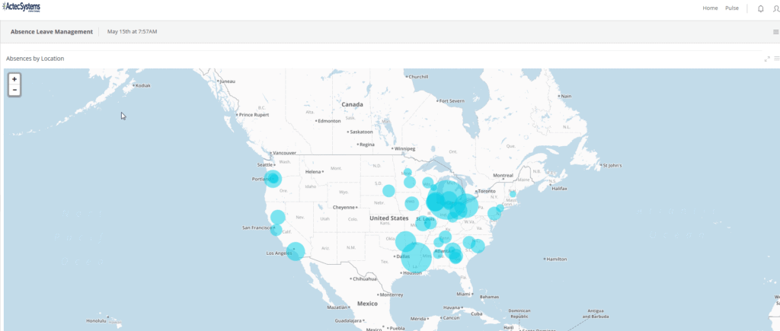Click the May 15th at 7:57AM timestamp
Viewport: 780px width, 331px height.
pyautogui.click(x=133, y=32)
